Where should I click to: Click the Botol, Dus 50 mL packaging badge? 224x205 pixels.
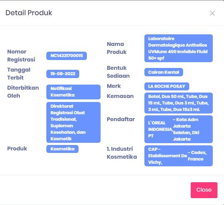pos(178,103)
